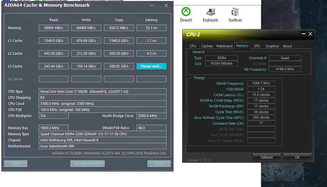
Task: Click the Command Rate 1T value
Action: point(261,123)
